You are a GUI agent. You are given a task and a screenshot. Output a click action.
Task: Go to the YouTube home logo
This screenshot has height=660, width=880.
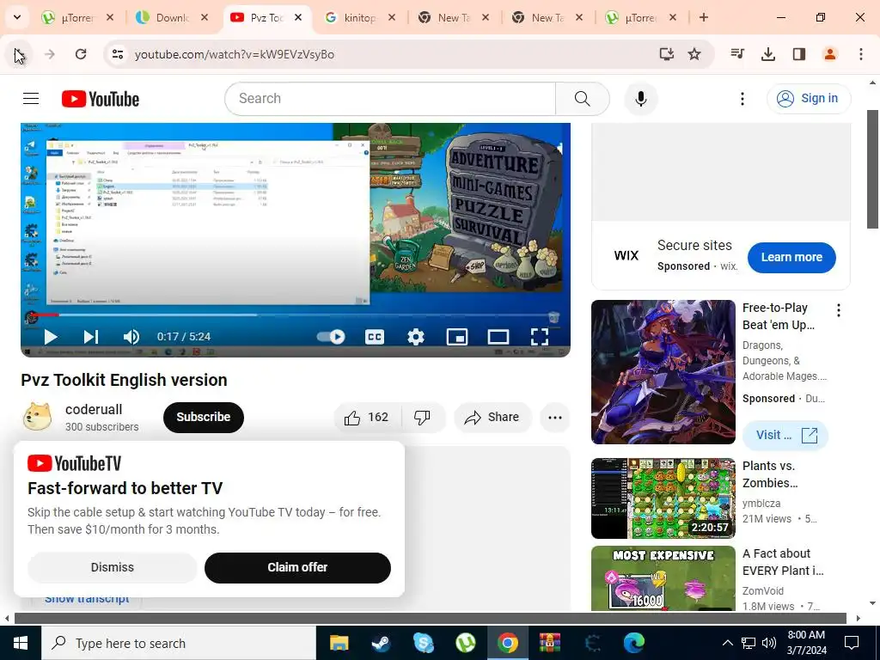101,99
